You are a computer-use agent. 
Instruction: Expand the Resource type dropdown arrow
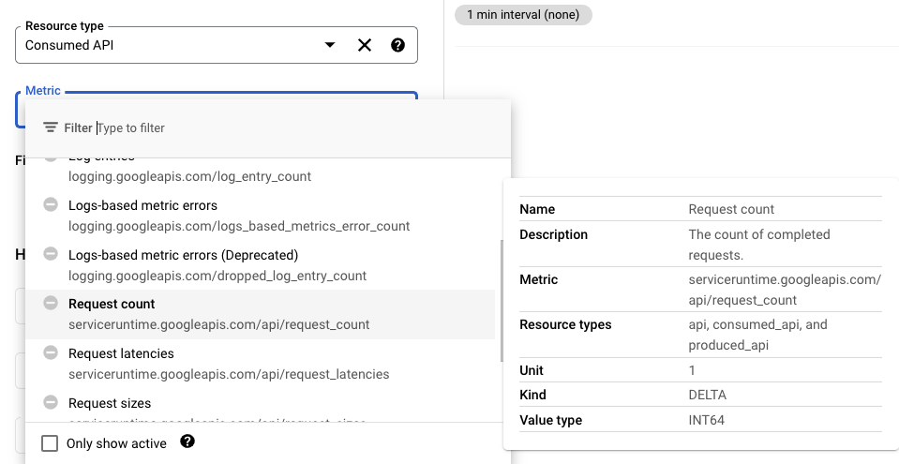[329, 45]
